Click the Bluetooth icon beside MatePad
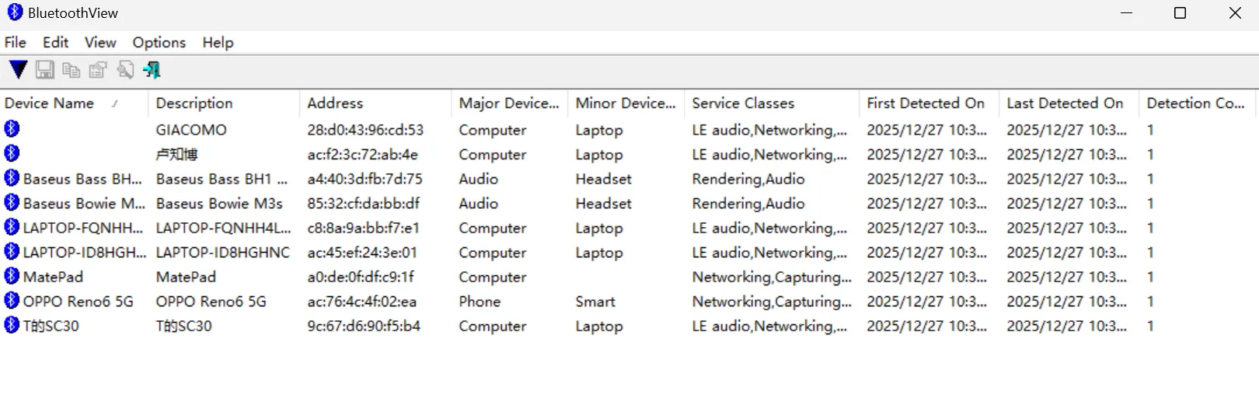 (12, 276)
